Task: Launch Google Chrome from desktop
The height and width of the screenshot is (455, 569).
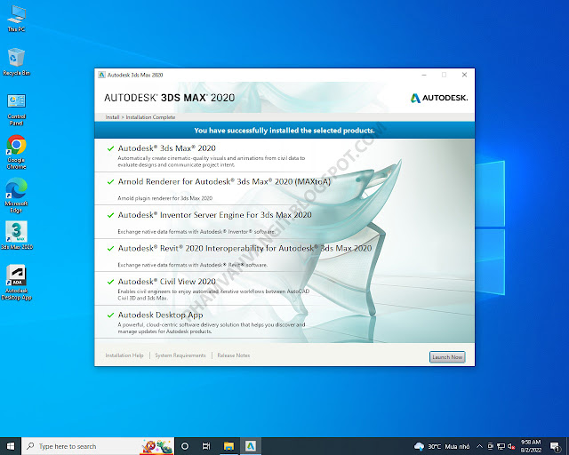Action: (16, 152)
